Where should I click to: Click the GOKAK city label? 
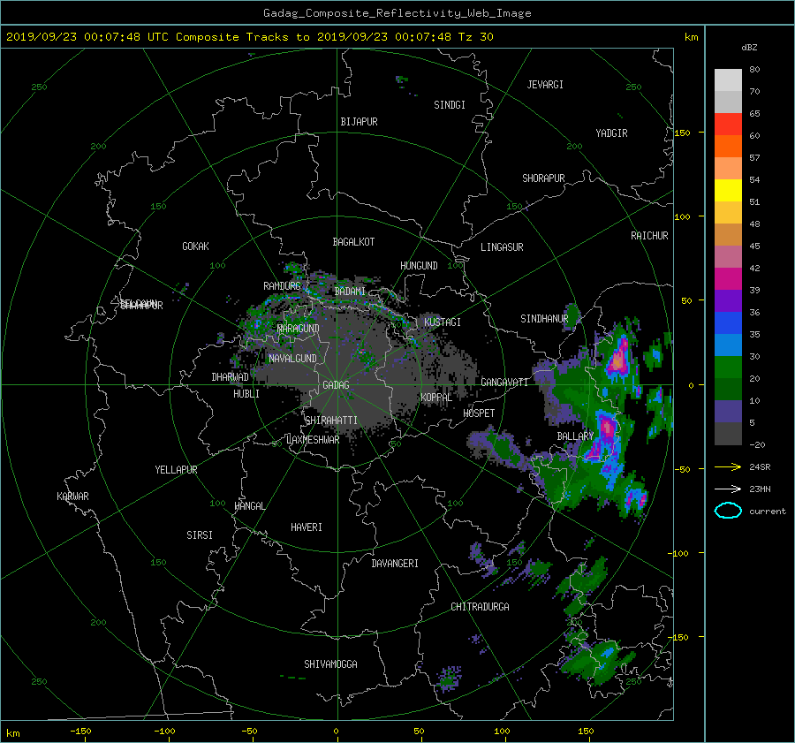[196, 246]
